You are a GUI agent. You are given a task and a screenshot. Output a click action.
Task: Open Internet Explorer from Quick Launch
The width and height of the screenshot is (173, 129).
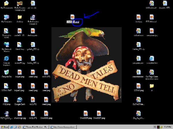12,127
